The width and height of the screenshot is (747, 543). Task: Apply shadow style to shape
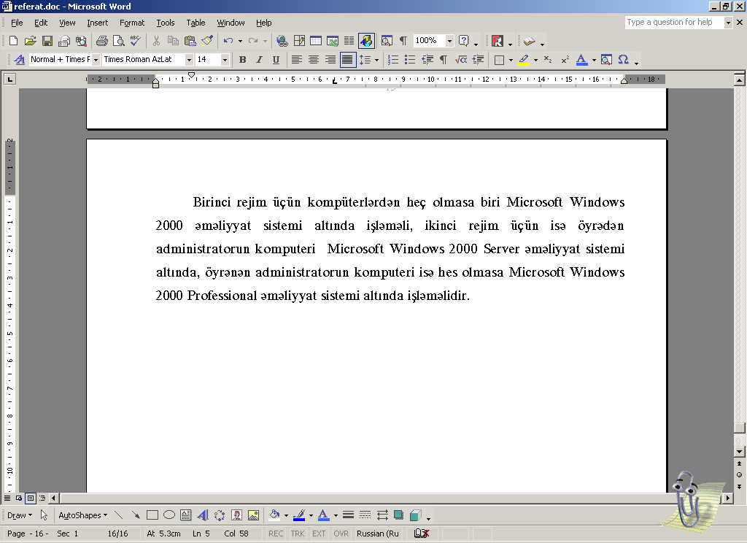tap(398, 515)
